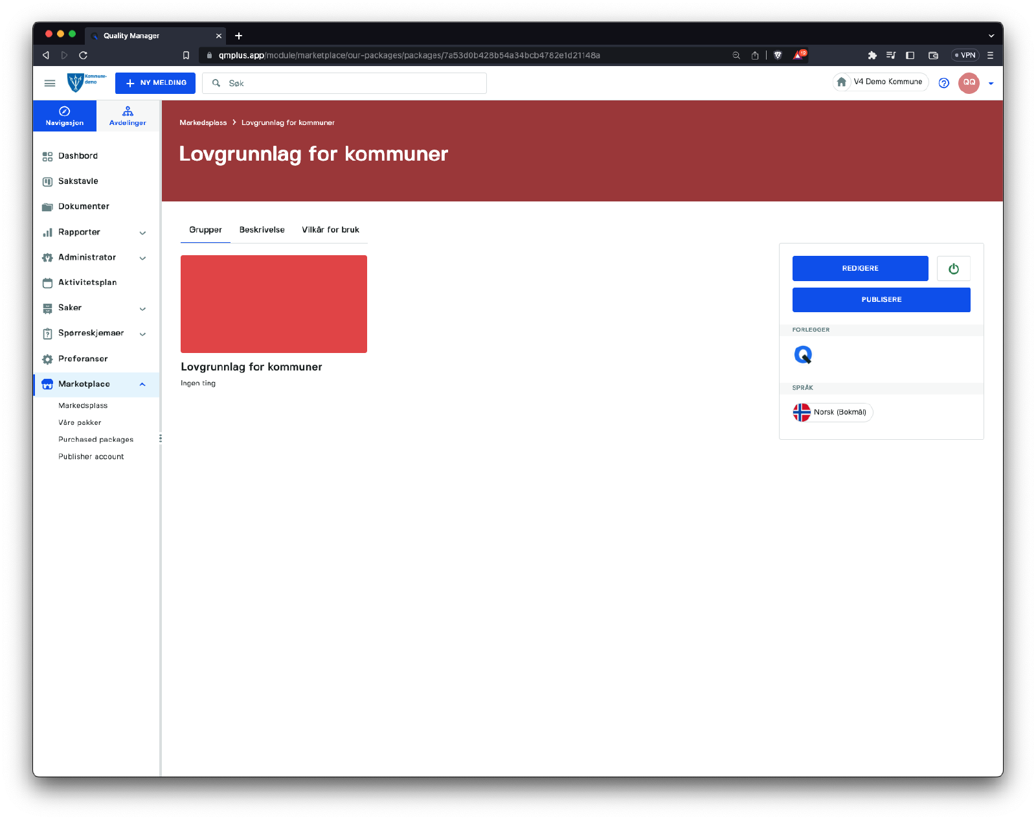Open account dropdown arrow beside avatar
The image size is (1036, 820).
point(991,84)
